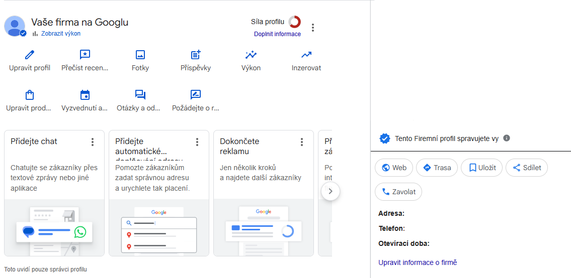Click the Příspěvky add post icon
Image resolution: width=571 pixels, height=278 pixels.
pyautogui.click(x=196, y=55)
